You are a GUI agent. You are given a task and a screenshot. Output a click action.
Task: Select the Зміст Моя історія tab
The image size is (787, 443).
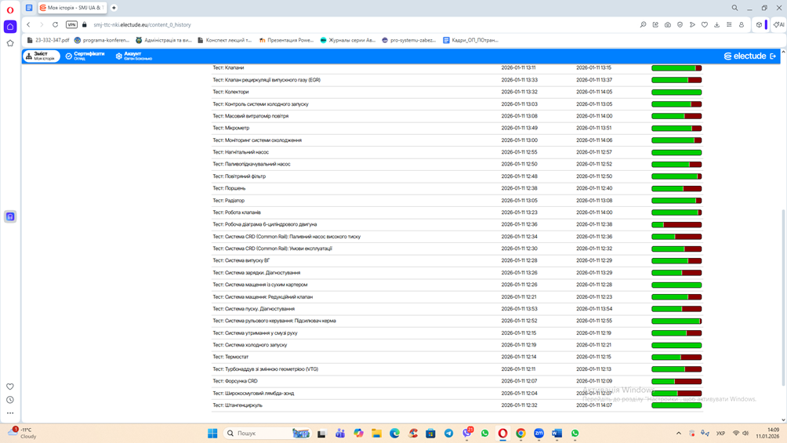[41, 56]
